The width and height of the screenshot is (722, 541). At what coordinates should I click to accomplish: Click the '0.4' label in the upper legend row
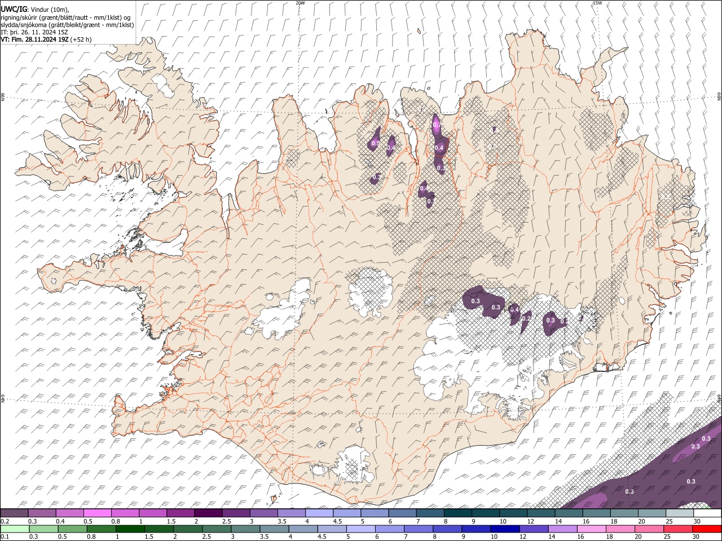[60, 521]
